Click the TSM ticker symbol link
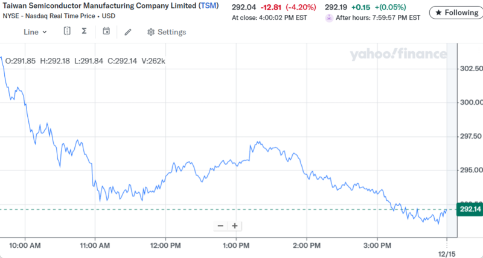This screenshot has height=258, width=483. tap(208, 5)
